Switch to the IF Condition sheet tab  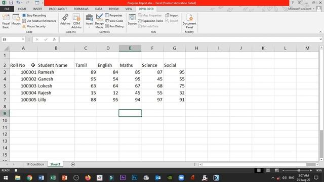coord(35,164)
